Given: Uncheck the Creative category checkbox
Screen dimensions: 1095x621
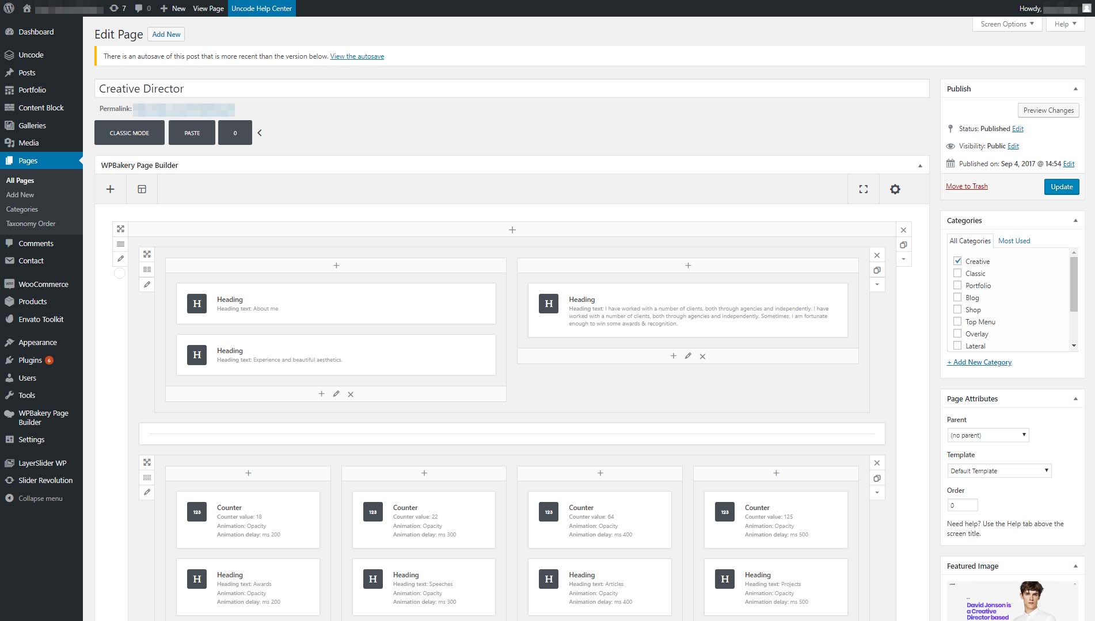Looking at the screenshot, I should [x=957, y=261].
